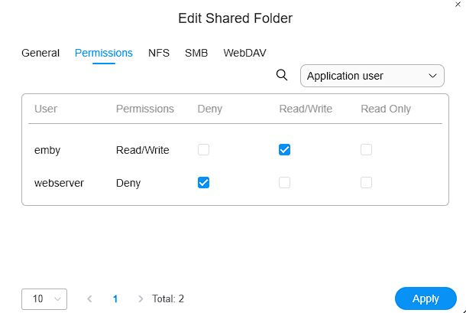Open the WebDAV tab

coord(245,53)
